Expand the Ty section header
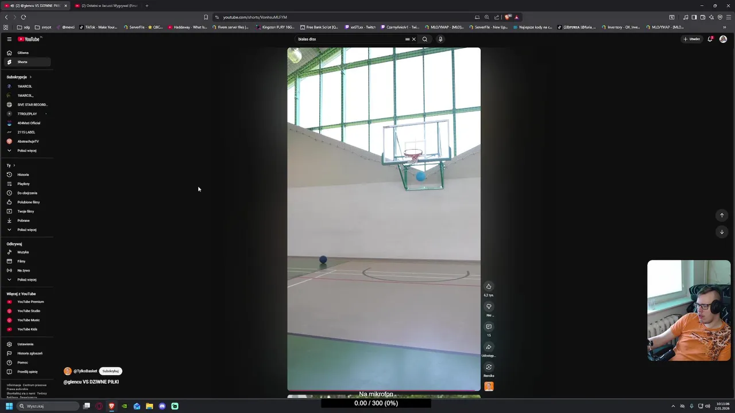The image size is (735, 413). 11,165
